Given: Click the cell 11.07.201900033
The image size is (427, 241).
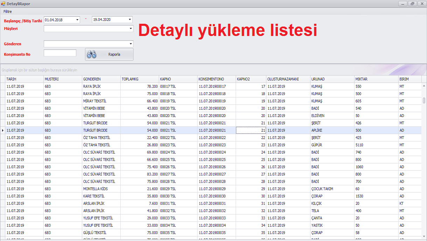Looking at the screenshot, I should [x=217, y=218].
